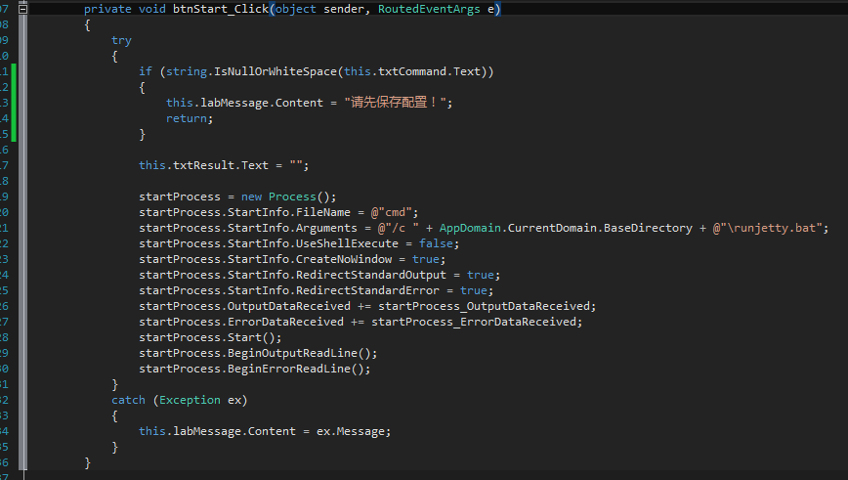Click the @"/c " string literal

click(398, 229)
